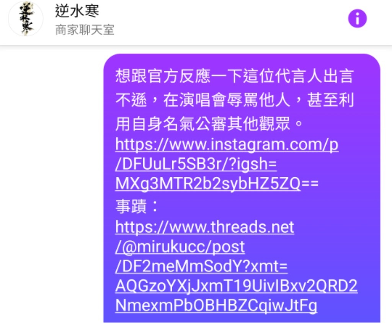This screenshot has width=392, height=323.
Task: Tap the 逆水寒 calligraphy profile avatar
Action: click(x=26, y=18)
